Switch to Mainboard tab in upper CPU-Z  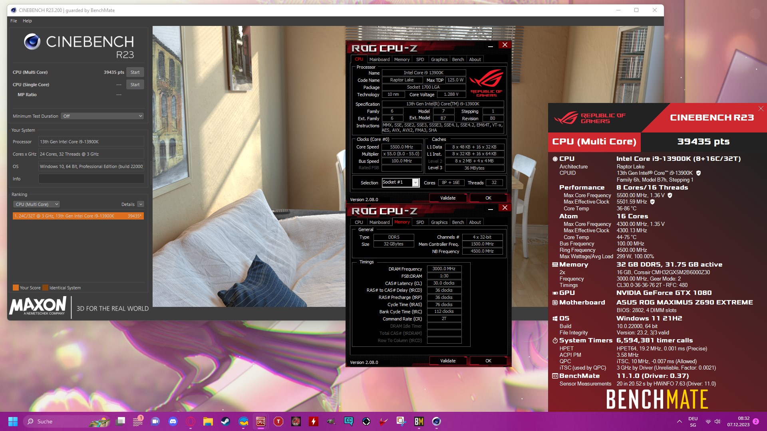point(379,59)
